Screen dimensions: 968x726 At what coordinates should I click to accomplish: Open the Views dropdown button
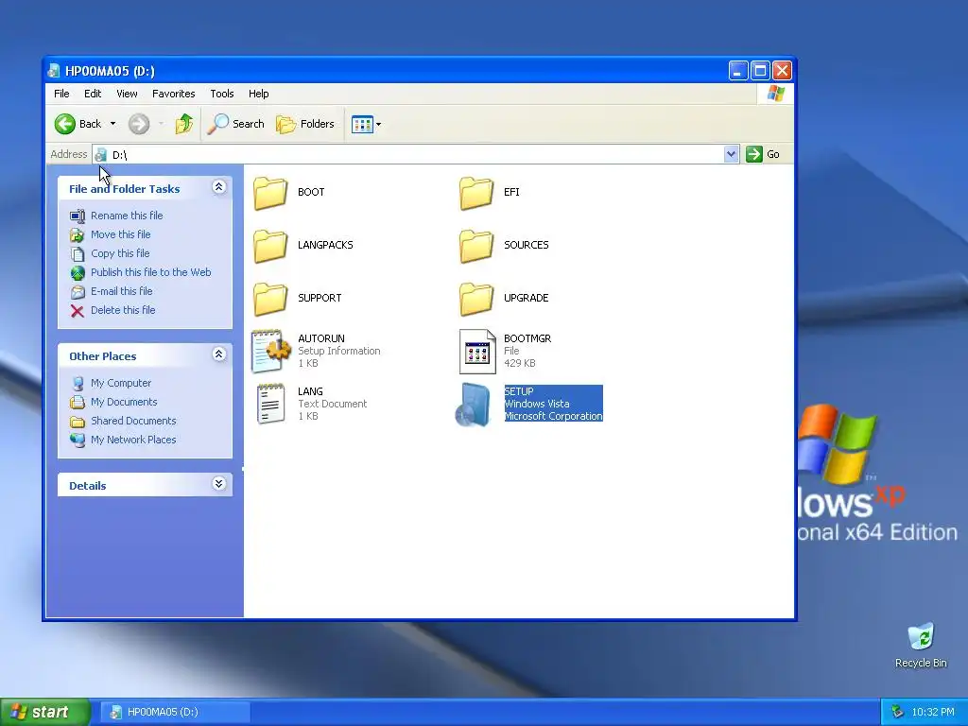point(366,124)
